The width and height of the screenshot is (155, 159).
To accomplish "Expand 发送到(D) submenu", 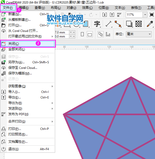I will (28, 109).
